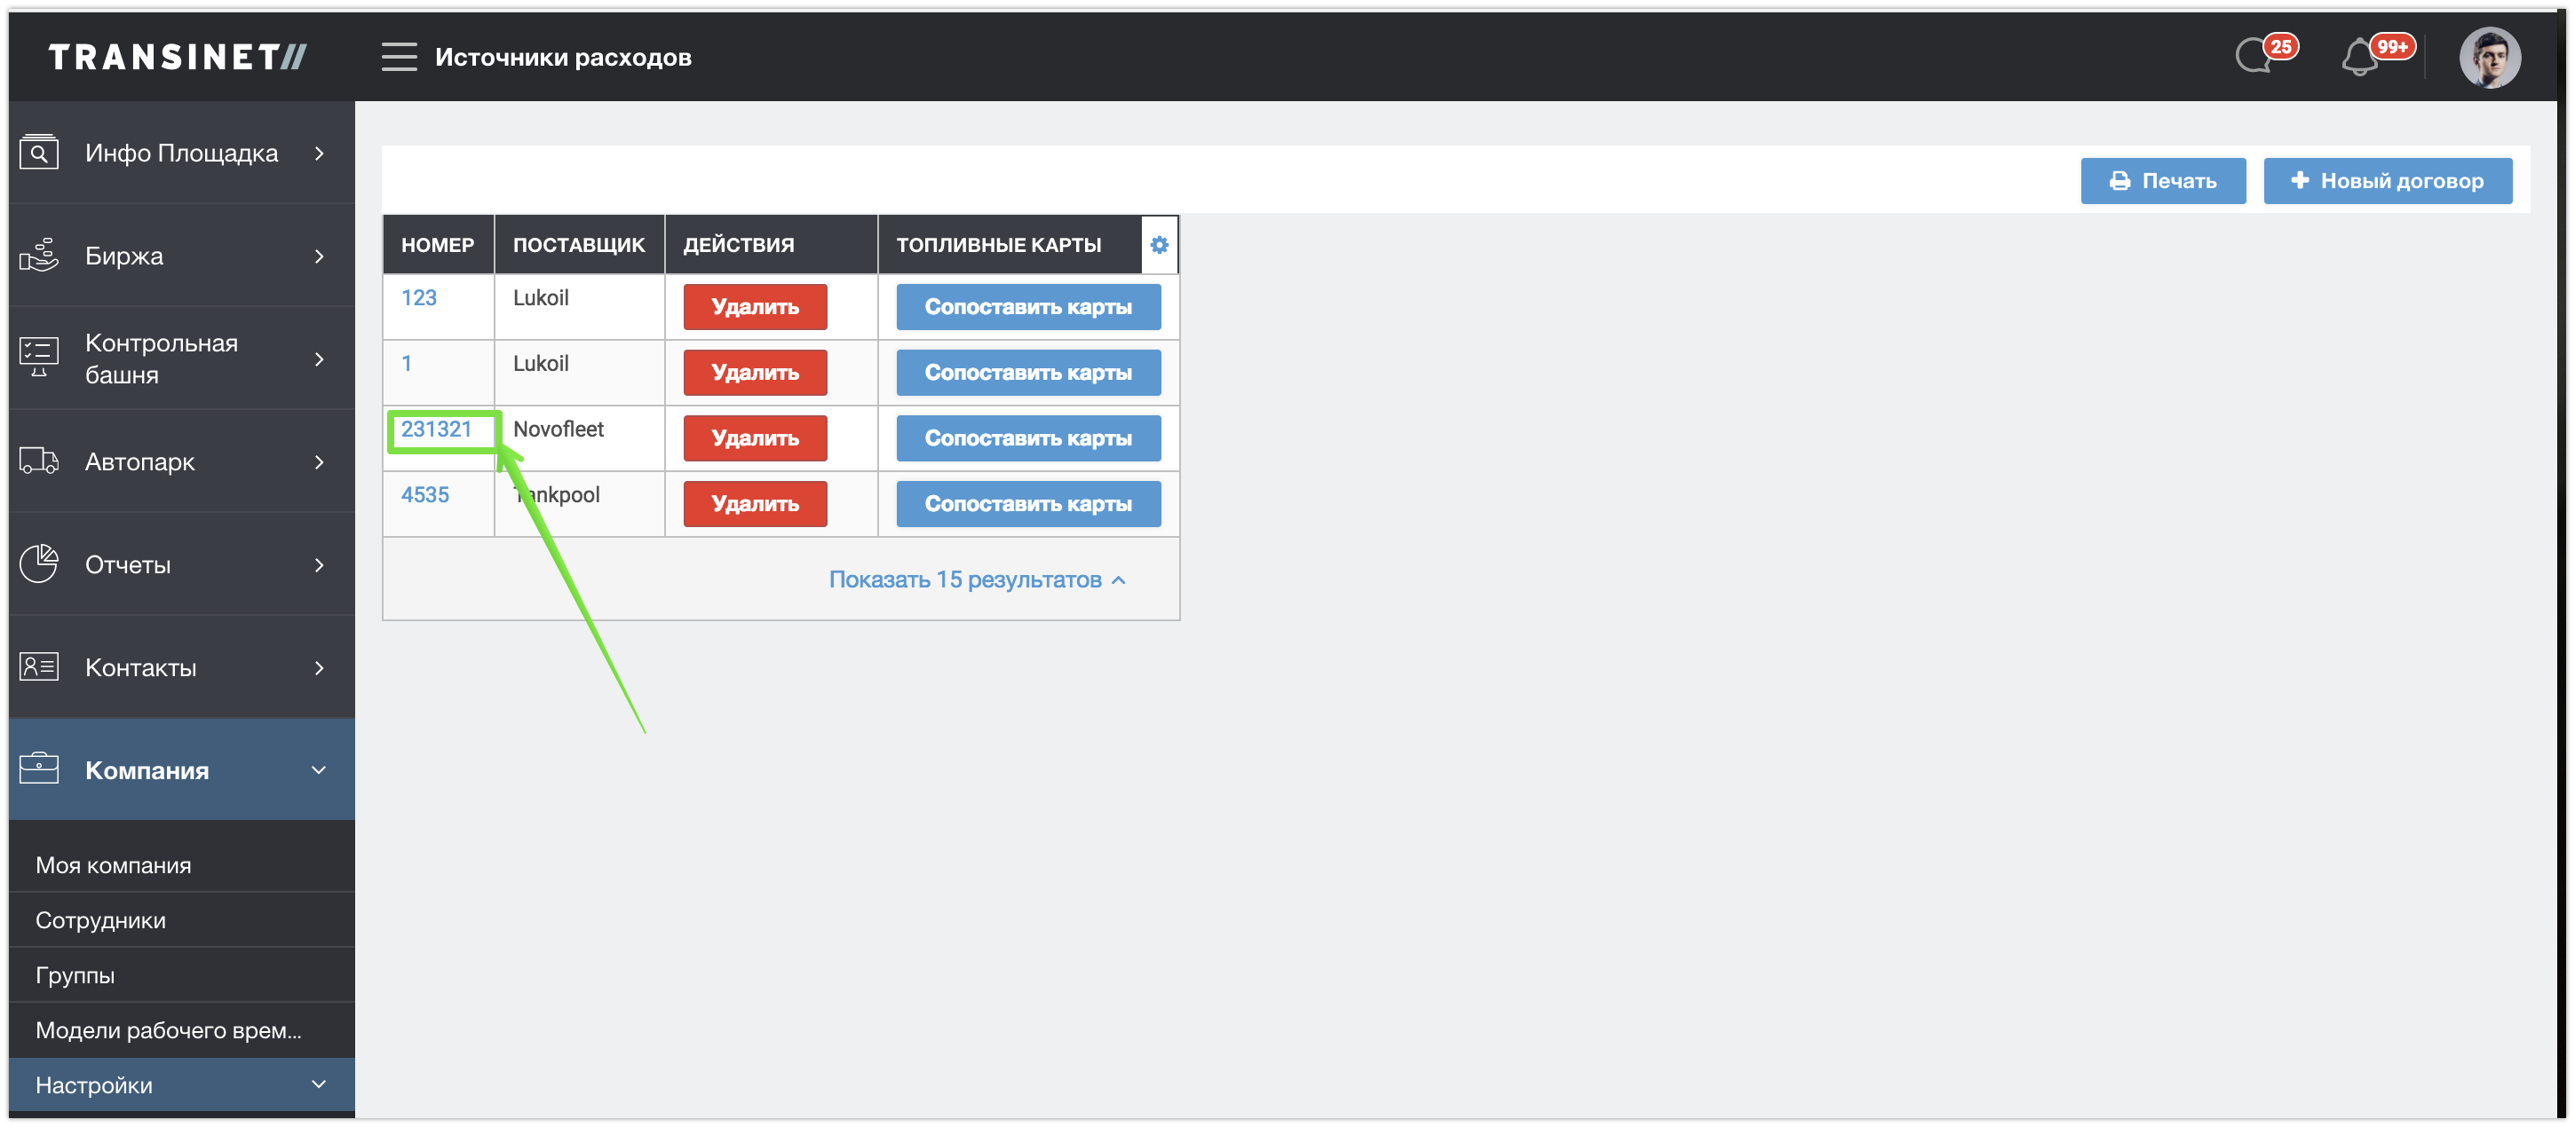Open chat messages bubble icon
Screen dimensions: 2575x1127
pyautogui.click(x=2254, y=57)
